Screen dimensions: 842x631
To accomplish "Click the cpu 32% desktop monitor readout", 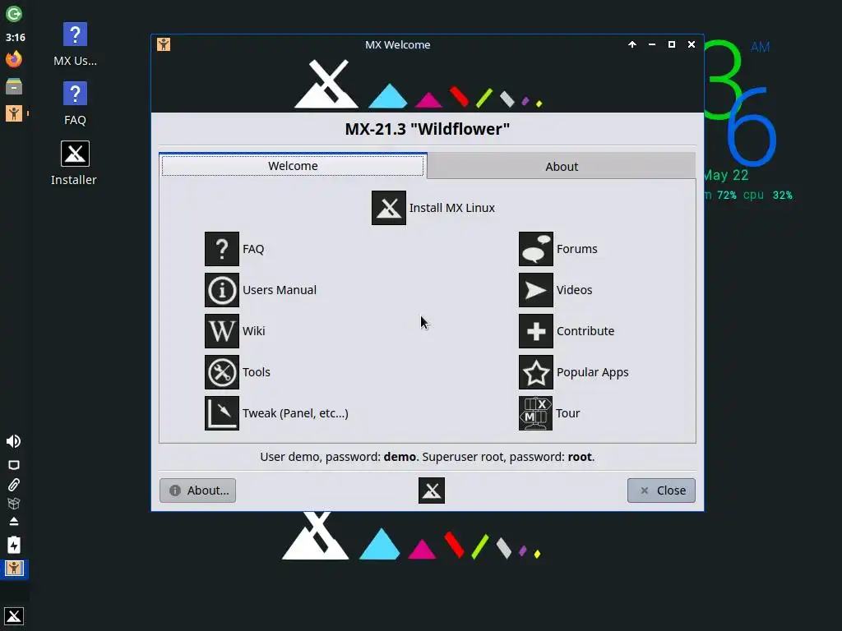I will [768, 195].
